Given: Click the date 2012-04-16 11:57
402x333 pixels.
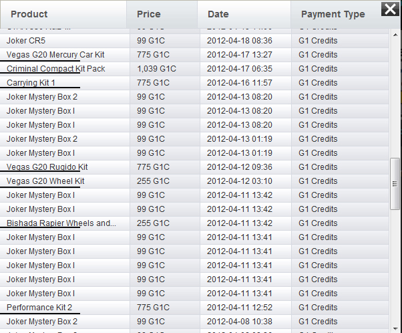Looking at the screenshot, I should [x=240, y=83].
